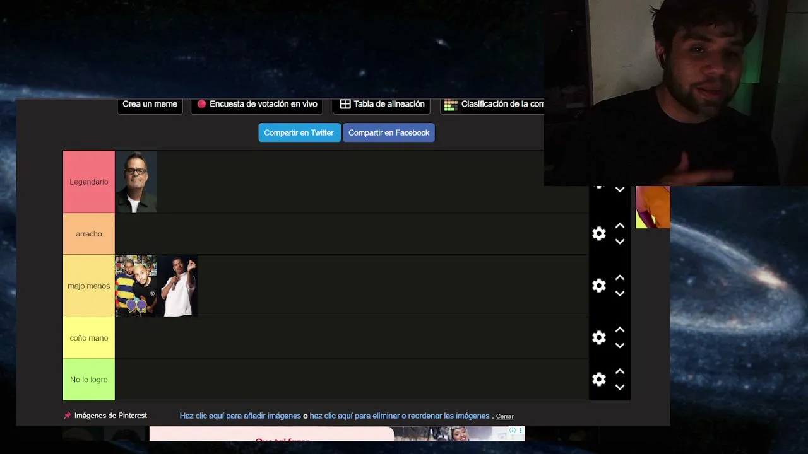Open Clasificación de la comunidad button

(492, 105)
